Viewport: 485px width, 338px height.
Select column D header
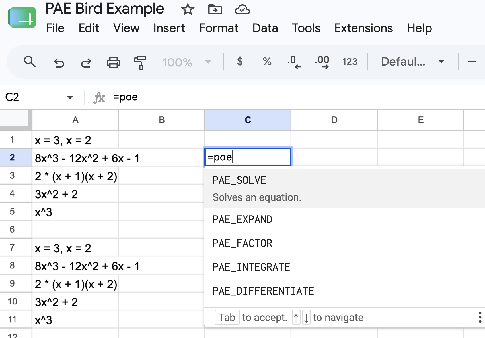pos(334,120)
